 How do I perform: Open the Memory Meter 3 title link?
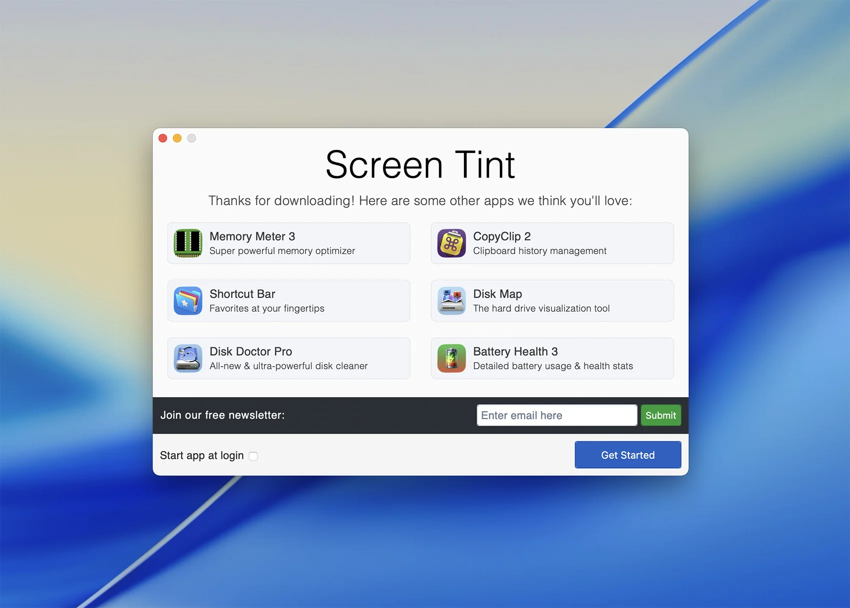pyautogui.click(x=252, y=236)
